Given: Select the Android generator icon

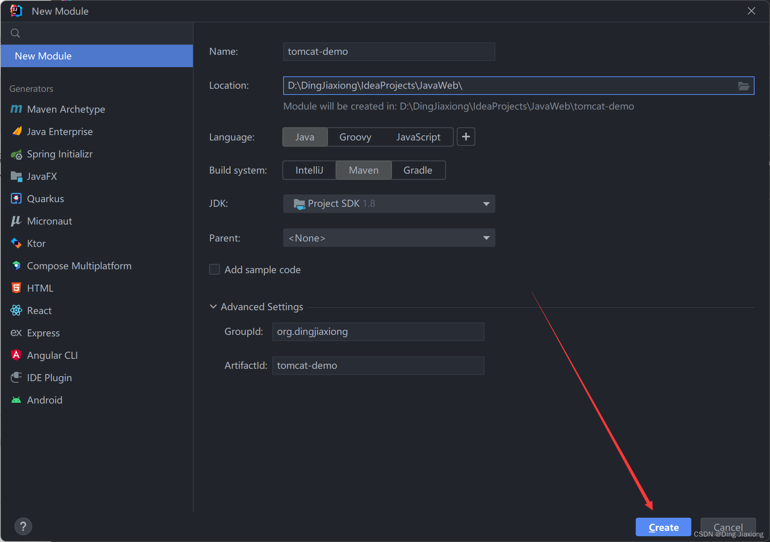Looking at the screenshot, I should (16, 400).
